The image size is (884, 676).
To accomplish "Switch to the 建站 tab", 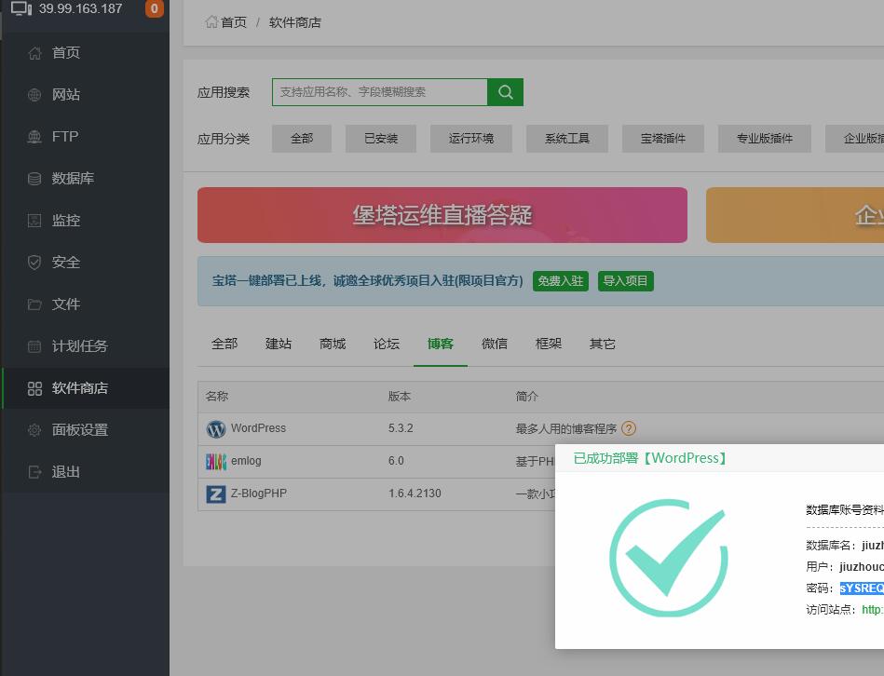I will click(279, 344).
